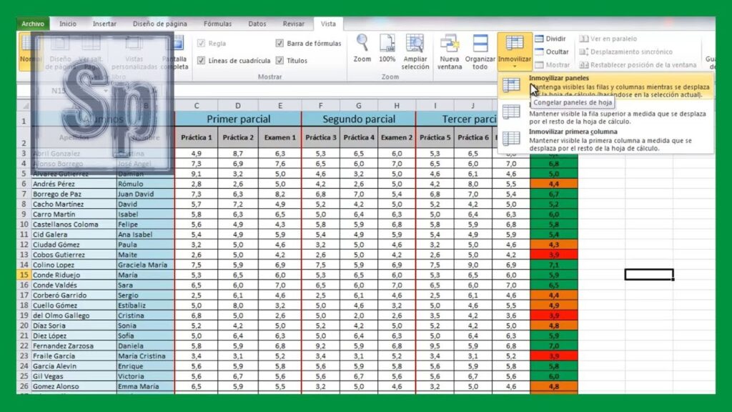Open the Archivo tab
This screenshot has width=732, height=412.
click(x=33, y=24)
